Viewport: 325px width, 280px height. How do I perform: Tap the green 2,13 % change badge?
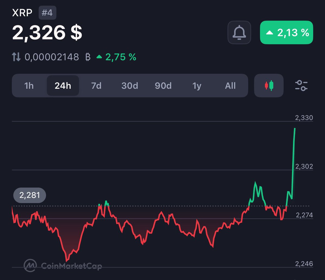[x=287, y=32]
